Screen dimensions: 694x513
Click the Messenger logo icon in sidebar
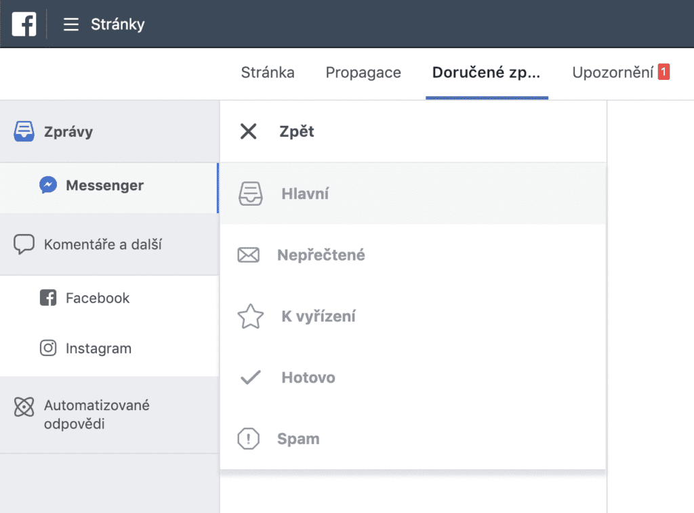click(x=48, y=185)
